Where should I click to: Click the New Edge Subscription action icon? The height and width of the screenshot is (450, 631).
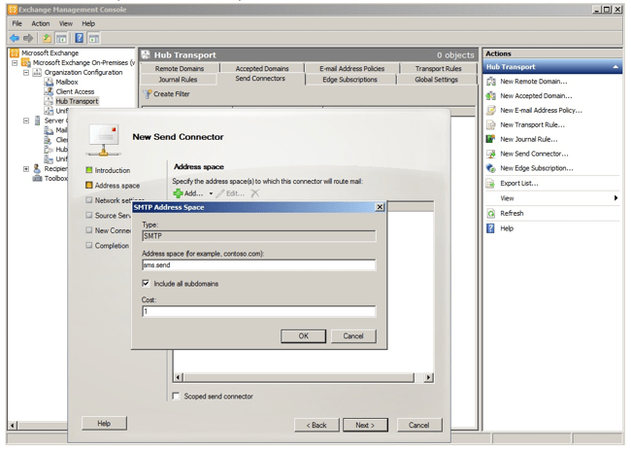pyautogui.click(x=490, y=168)
